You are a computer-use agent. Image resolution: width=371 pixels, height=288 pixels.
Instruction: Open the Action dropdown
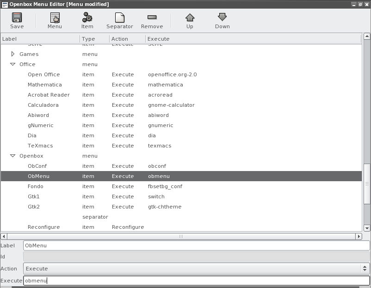click(x=364, y=269)
